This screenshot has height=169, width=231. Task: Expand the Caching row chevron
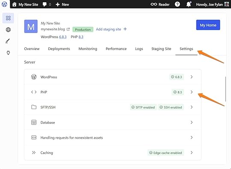(x=192, y=152)
